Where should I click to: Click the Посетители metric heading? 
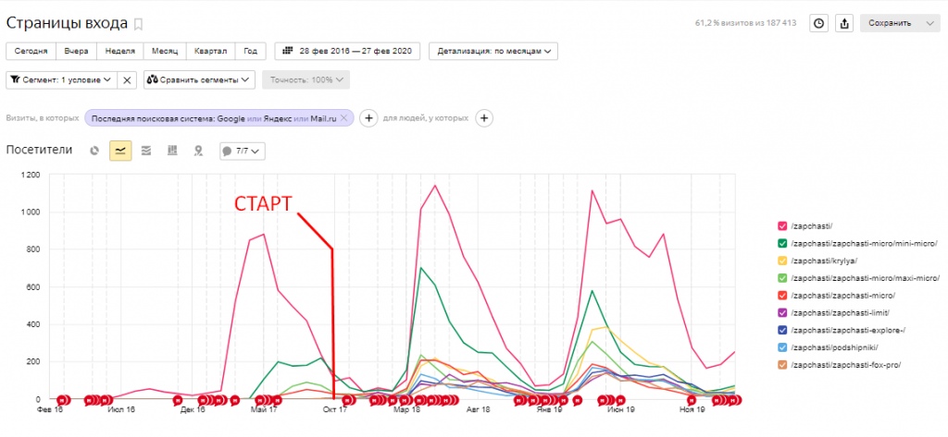click(x=39, y=151)
